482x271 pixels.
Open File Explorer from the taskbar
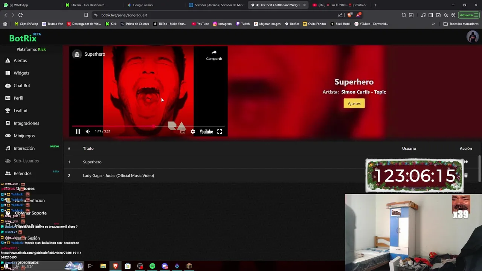(103, 266)
